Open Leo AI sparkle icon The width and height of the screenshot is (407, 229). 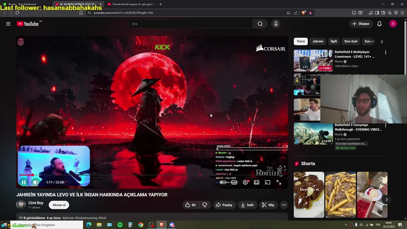tap(390, 13)
